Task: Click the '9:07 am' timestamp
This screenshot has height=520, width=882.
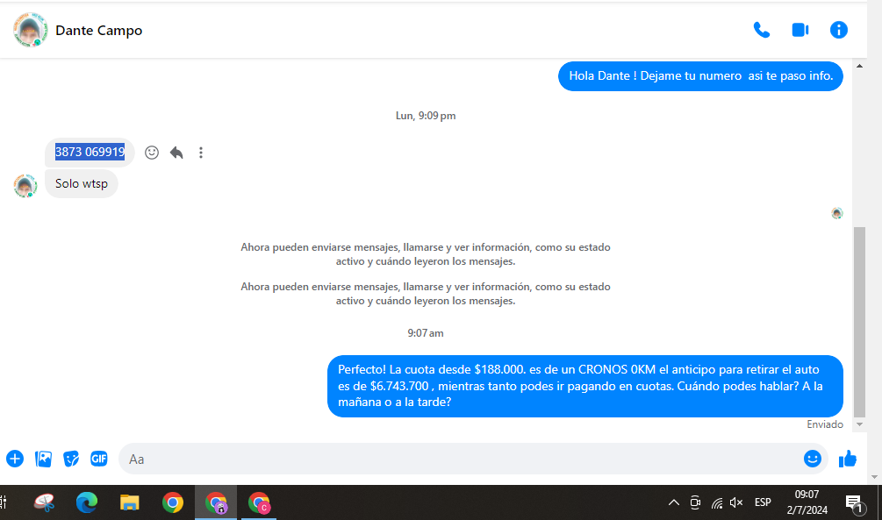Action: pyautogui.click(x=426, y=333)
